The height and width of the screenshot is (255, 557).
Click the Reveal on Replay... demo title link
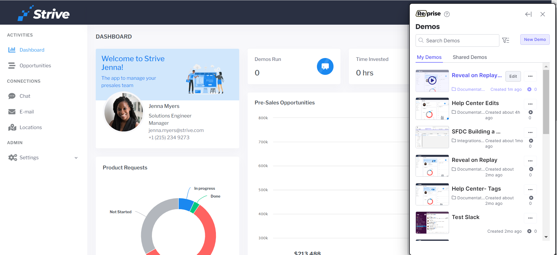point(477,75)
